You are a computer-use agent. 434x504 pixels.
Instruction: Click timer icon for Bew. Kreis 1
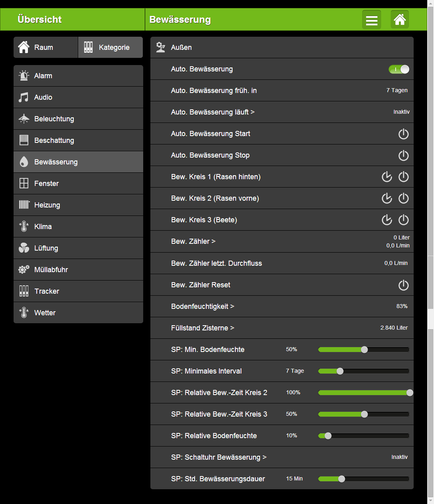click(x=387, y=177)
